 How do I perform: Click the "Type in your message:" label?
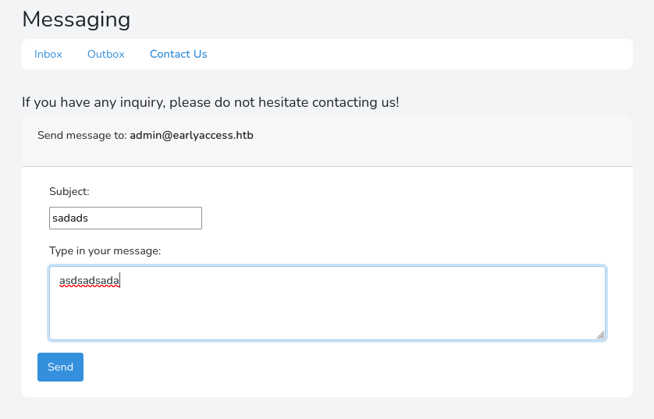105,250
